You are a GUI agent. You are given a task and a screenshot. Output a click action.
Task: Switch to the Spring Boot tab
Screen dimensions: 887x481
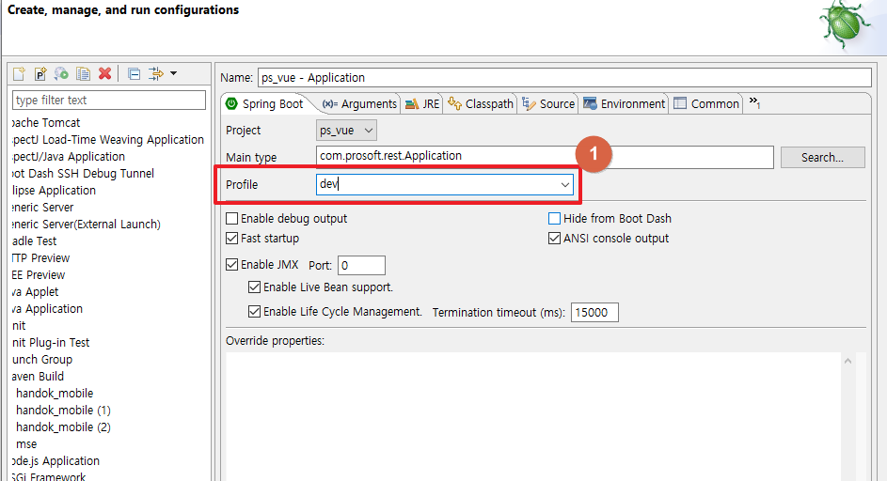(264, 104)
